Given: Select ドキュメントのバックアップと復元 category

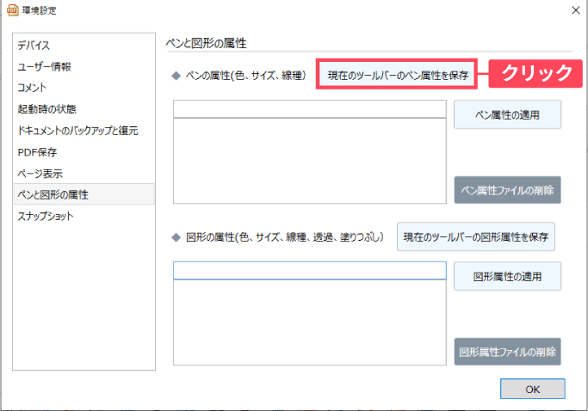Looking at the screenshot, I should click(77, 131).
